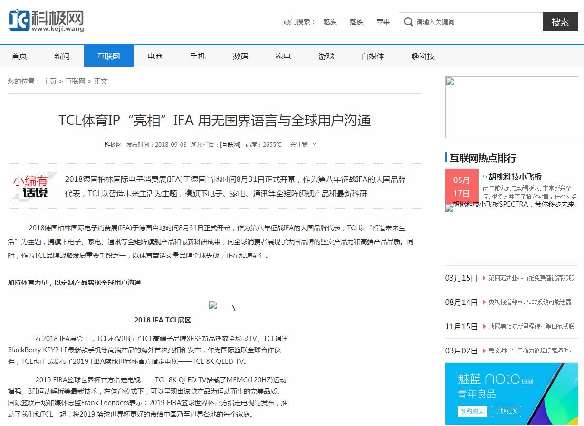Go to 主页 in the breadcrumb
Screen dimensions: 584x426
pyautogui.click(x=50, y=81)
